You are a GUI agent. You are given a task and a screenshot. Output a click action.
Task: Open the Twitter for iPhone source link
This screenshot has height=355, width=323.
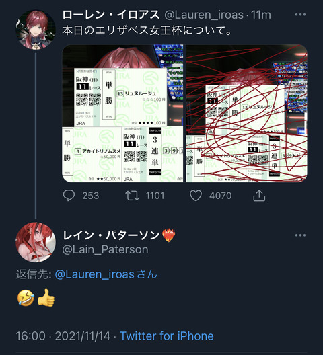[x=167, y=336]
